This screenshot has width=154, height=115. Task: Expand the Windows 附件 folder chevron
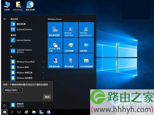tap(43, 67)
